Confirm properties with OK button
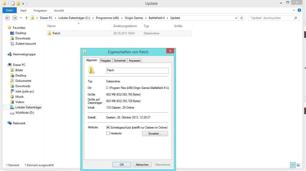This screenshot has height=171, width=306. pyautogui.click(x=122, y=165)
